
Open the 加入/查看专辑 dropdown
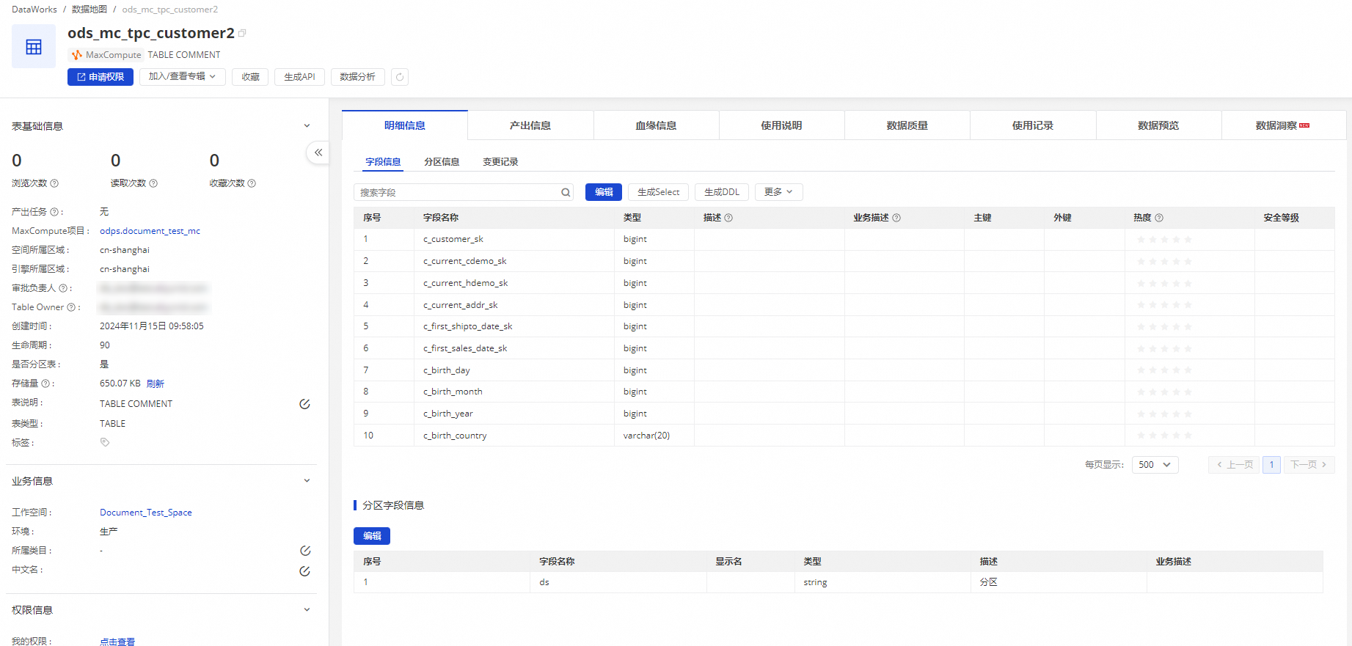pos(182,77)
